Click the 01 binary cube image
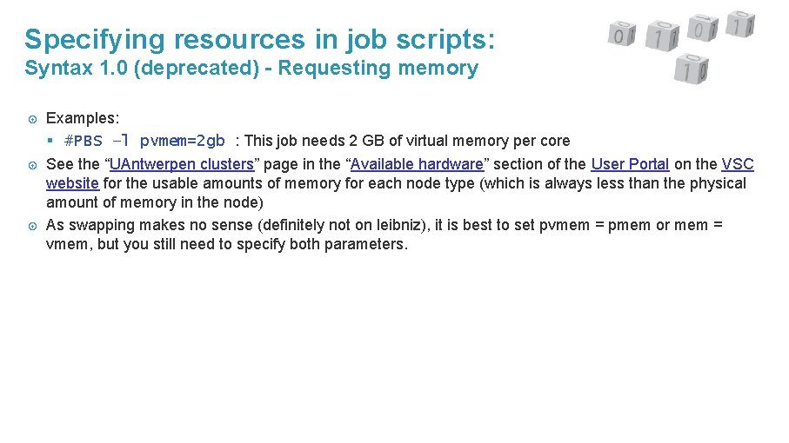The image size is (789, 443). 622,34
